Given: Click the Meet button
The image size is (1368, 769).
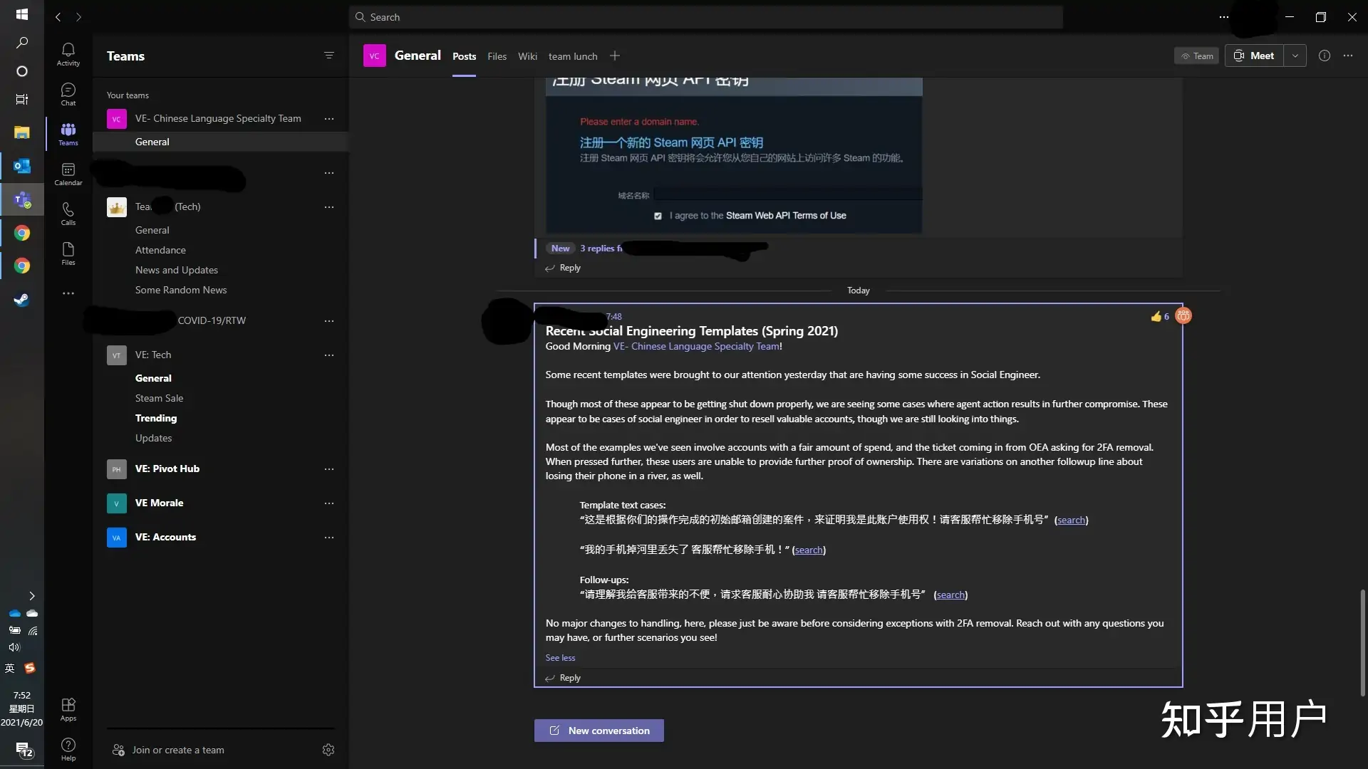Looking at the screenshot, I should [x=1255, y=56].
